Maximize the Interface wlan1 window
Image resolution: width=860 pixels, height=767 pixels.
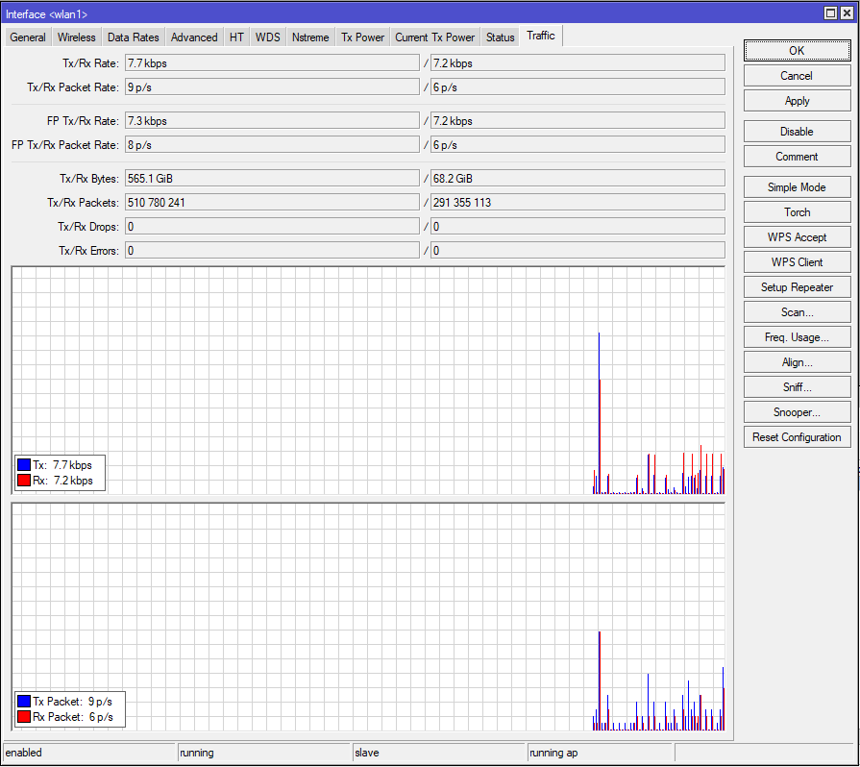831,12
